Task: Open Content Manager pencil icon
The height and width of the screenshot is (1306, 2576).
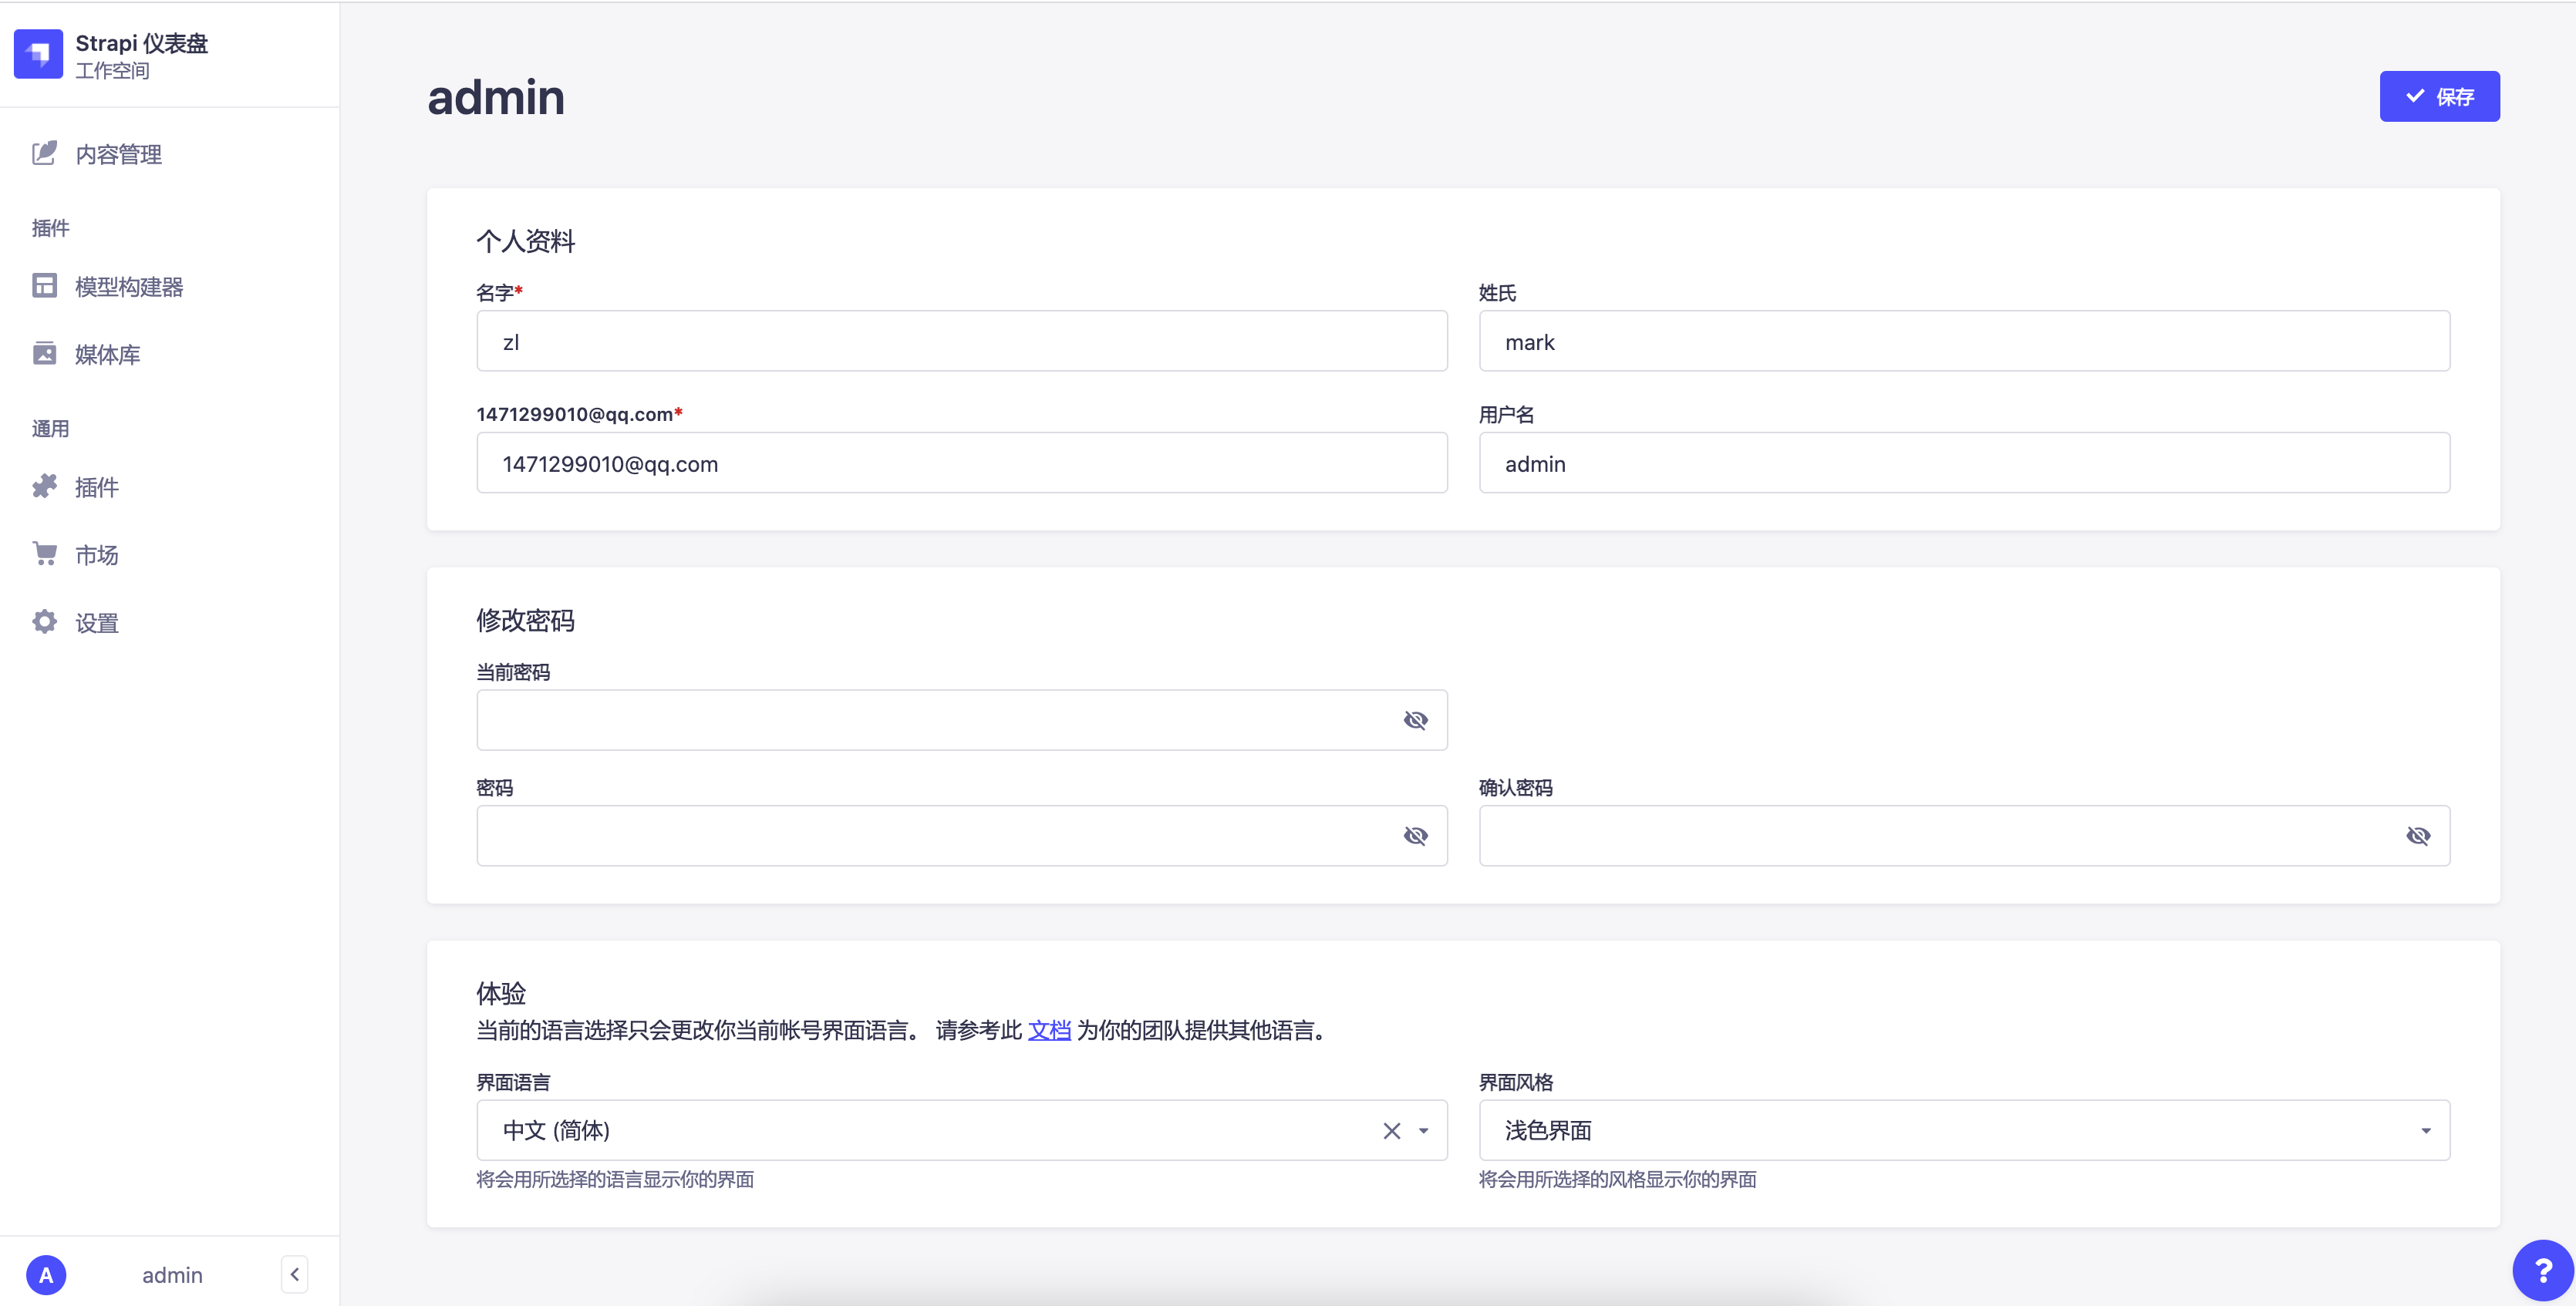Action: pyautogui.click(x=44, y=153)
